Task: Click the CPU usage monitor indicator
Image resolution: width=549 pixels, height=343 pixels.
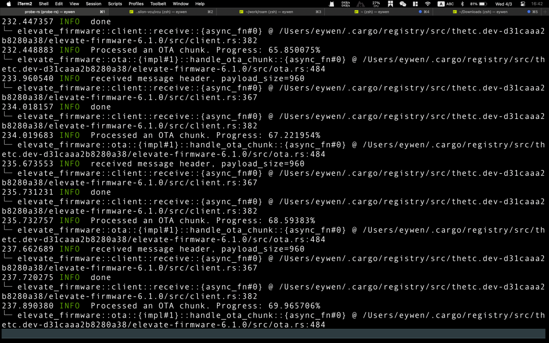Action: click(x=376, y=4)
